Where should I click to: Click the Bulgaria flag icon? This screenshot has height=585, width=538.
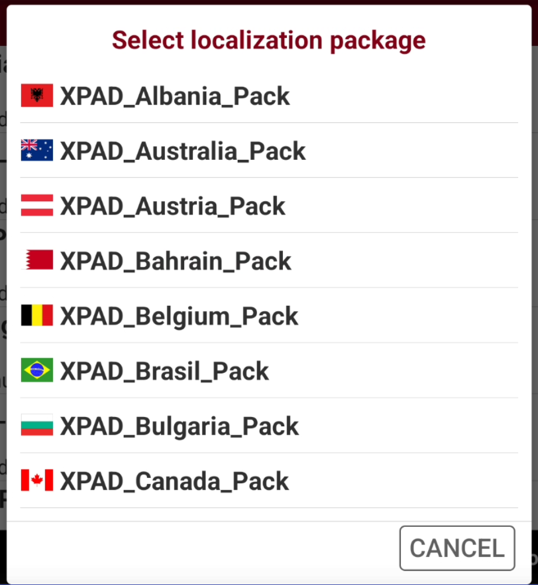(37, 425)
